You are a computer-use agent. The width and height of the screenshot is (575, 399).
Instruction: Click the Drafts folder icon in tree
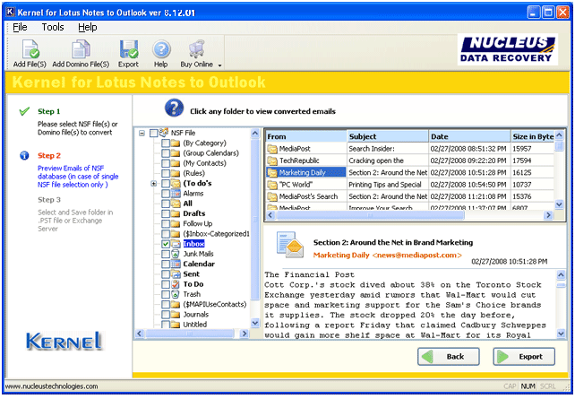[176, 213]
